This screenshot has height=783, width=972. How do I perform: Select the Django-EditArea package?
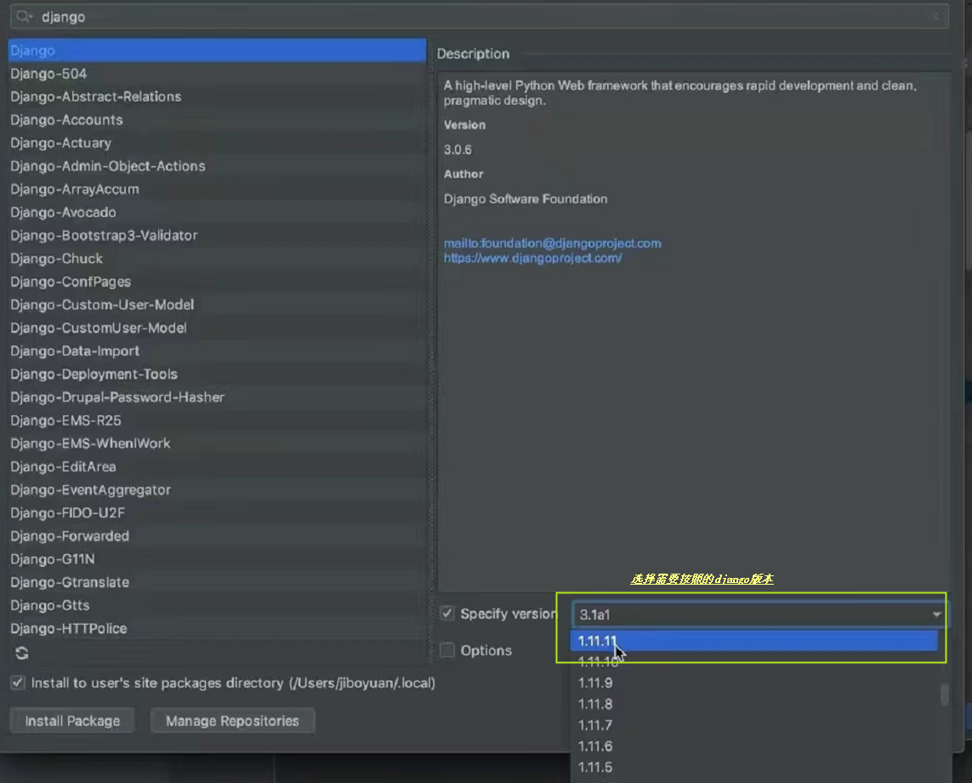(x=217, y=466)
